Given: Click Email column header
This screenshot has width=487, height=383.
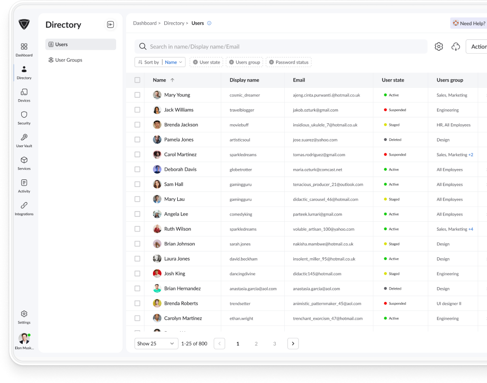Looking at the screenshot, I should (299, 80).
